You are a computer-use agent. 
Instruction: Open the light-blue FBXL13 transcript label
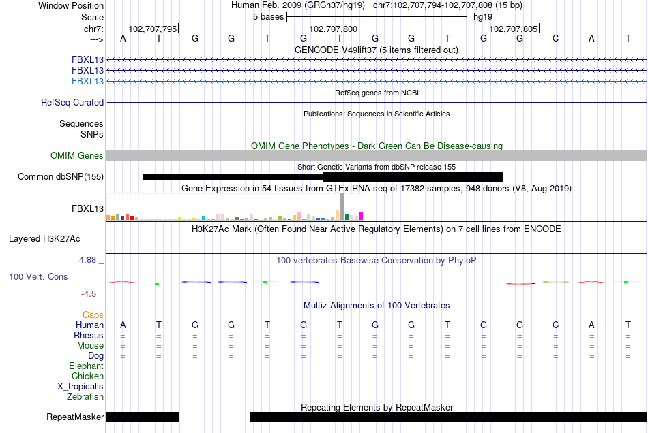pos(87,81)
